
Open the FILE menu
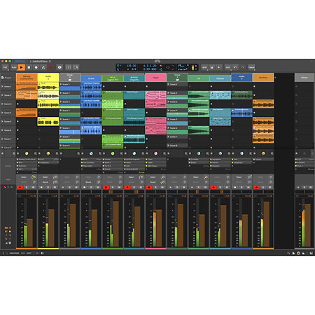coord(5,67)
